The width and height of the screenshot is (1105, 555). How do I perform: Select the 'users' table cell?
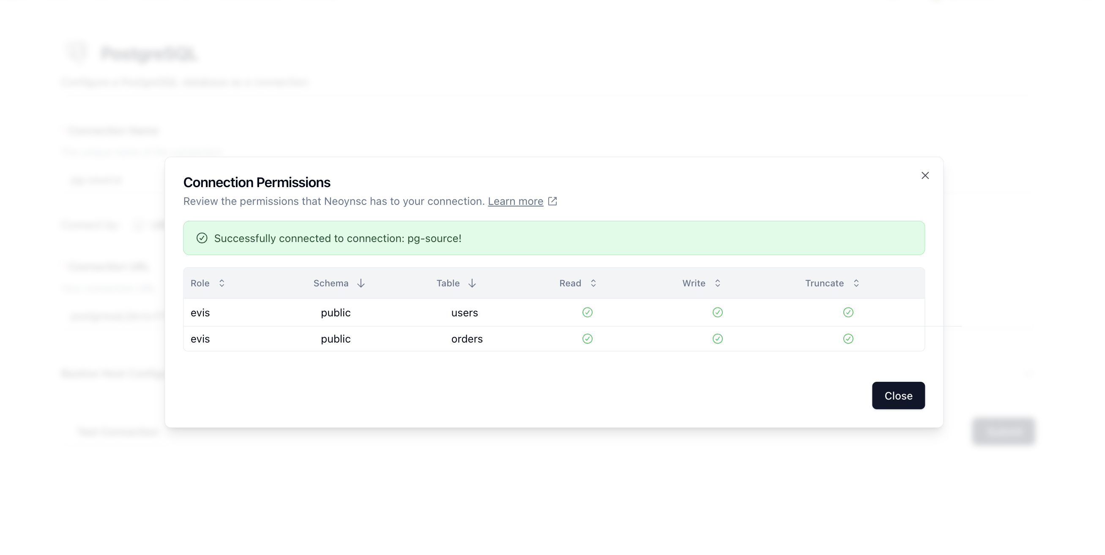465,313
